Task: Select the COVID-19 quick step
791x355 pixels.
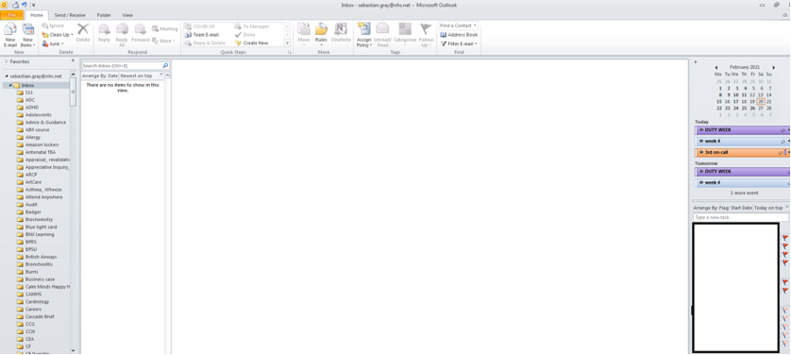Action: pos(199,26)
